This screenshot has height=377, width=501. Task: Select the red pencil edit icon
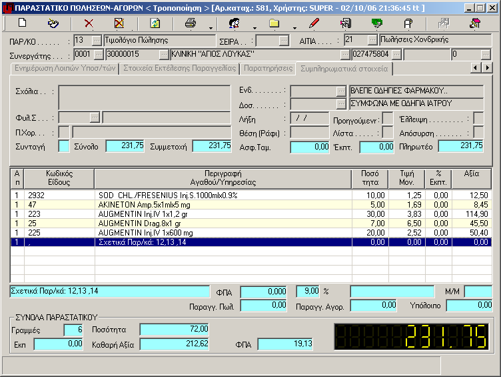point(314,23)
